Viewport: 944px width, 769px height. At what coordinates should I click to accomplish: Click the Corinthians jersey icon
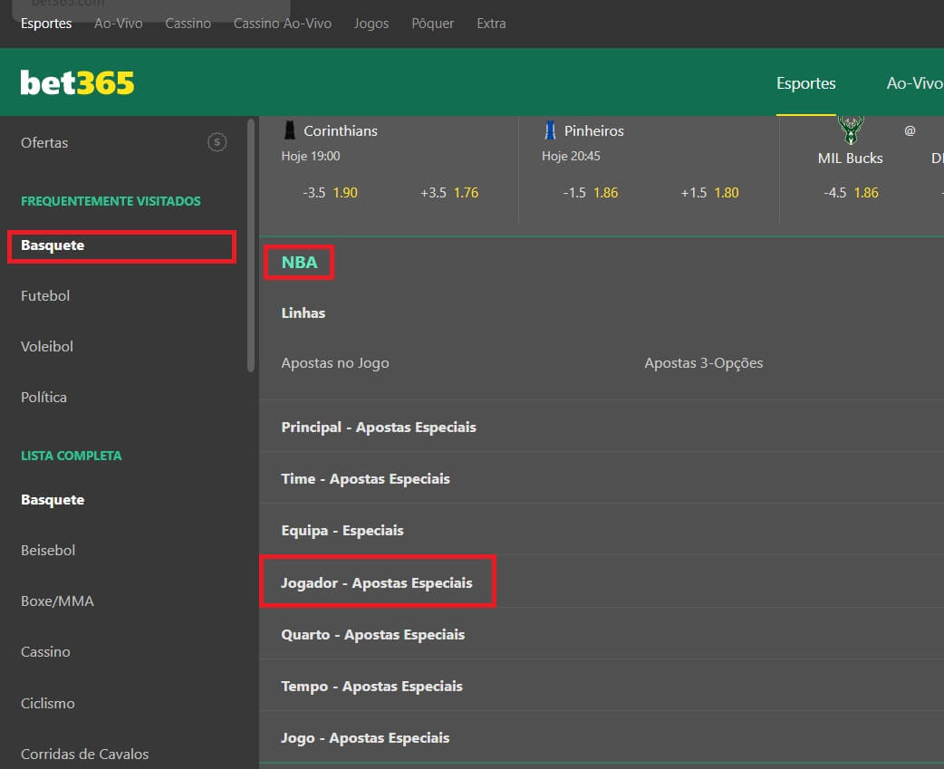pos(290,130)
